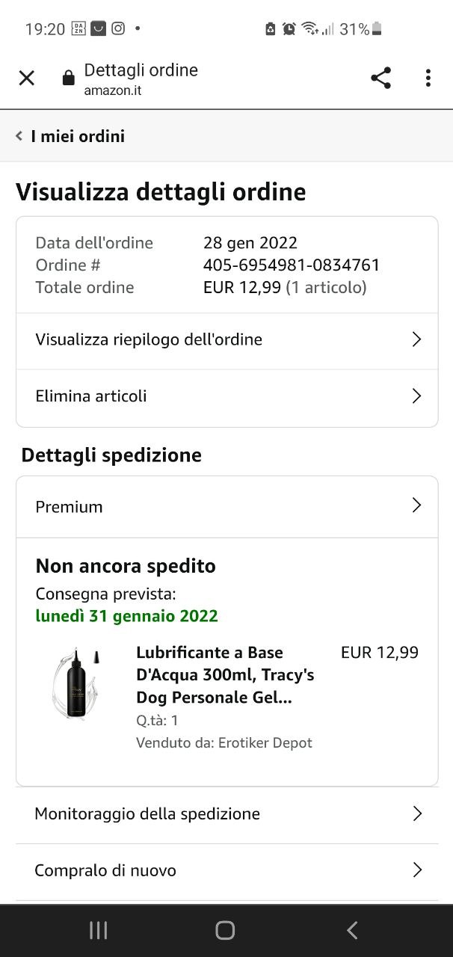
Task: Tap order number 405-6954981-0834761
Action: [x=292, y=265]
